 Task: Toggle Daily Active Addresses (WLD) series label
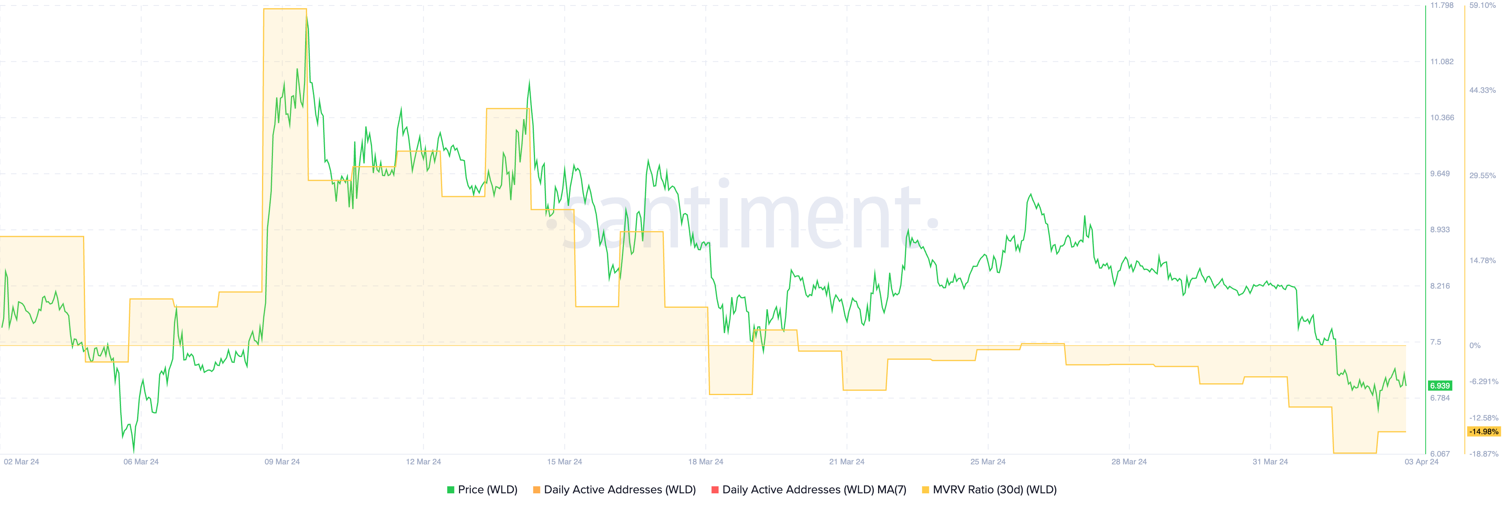[620, 490]
